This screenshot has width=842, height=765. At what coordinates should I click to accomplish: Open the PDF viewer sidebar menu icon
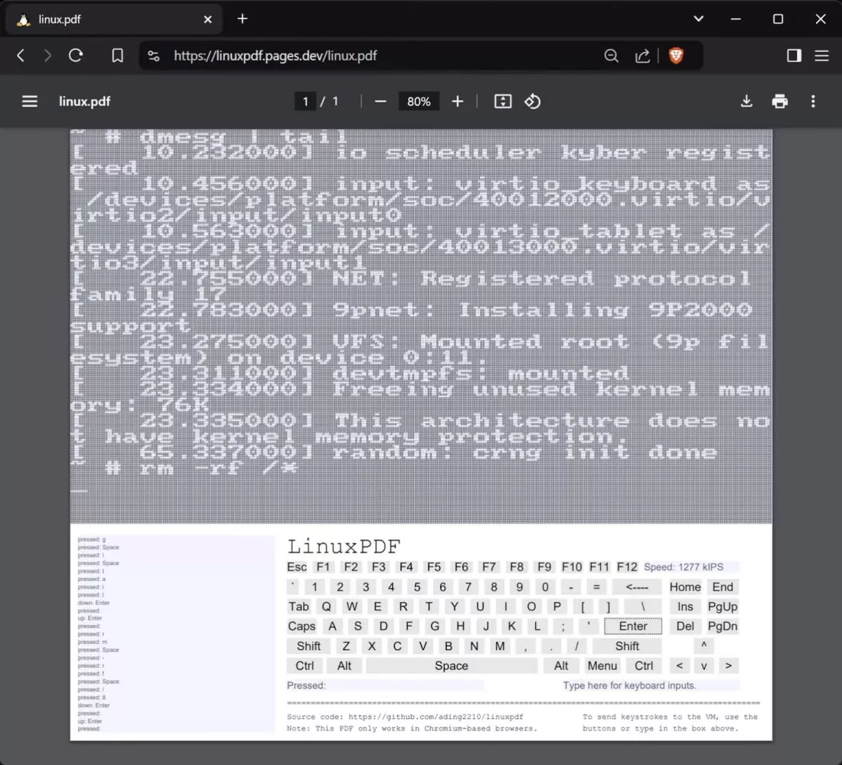click(x=30, y=102)
